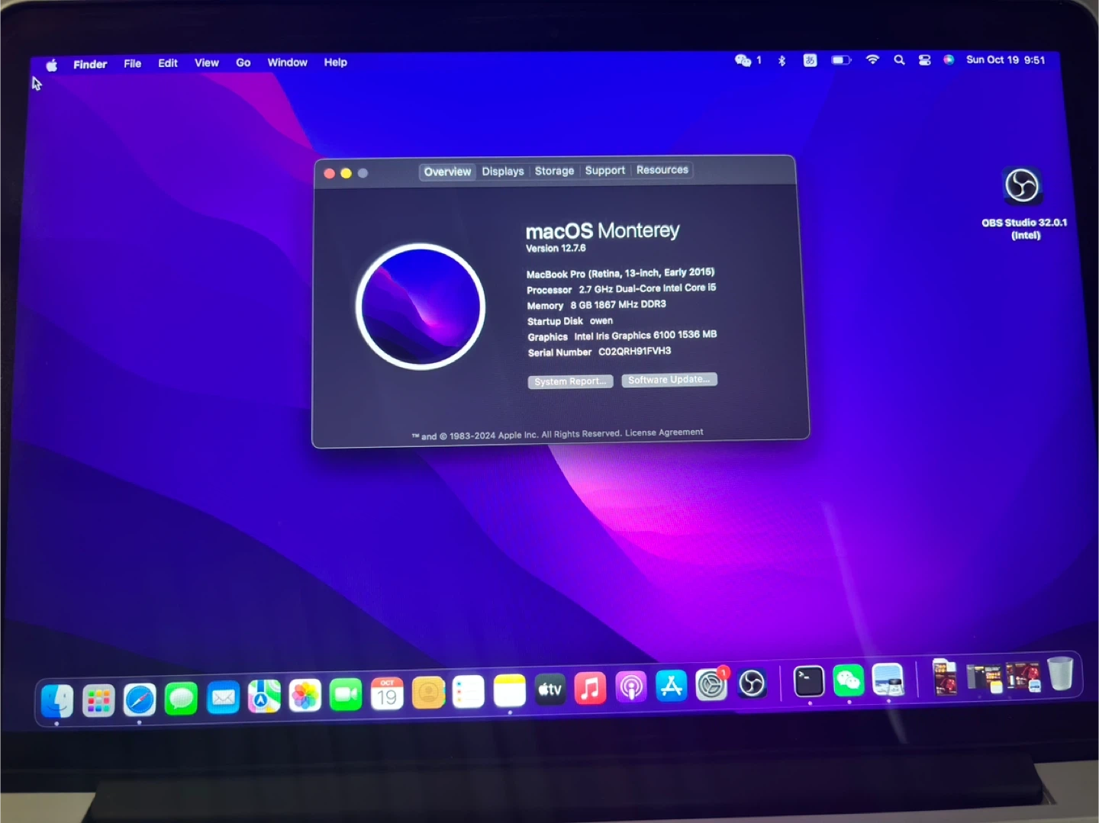Open WeChat in the dock

point(849,680)
